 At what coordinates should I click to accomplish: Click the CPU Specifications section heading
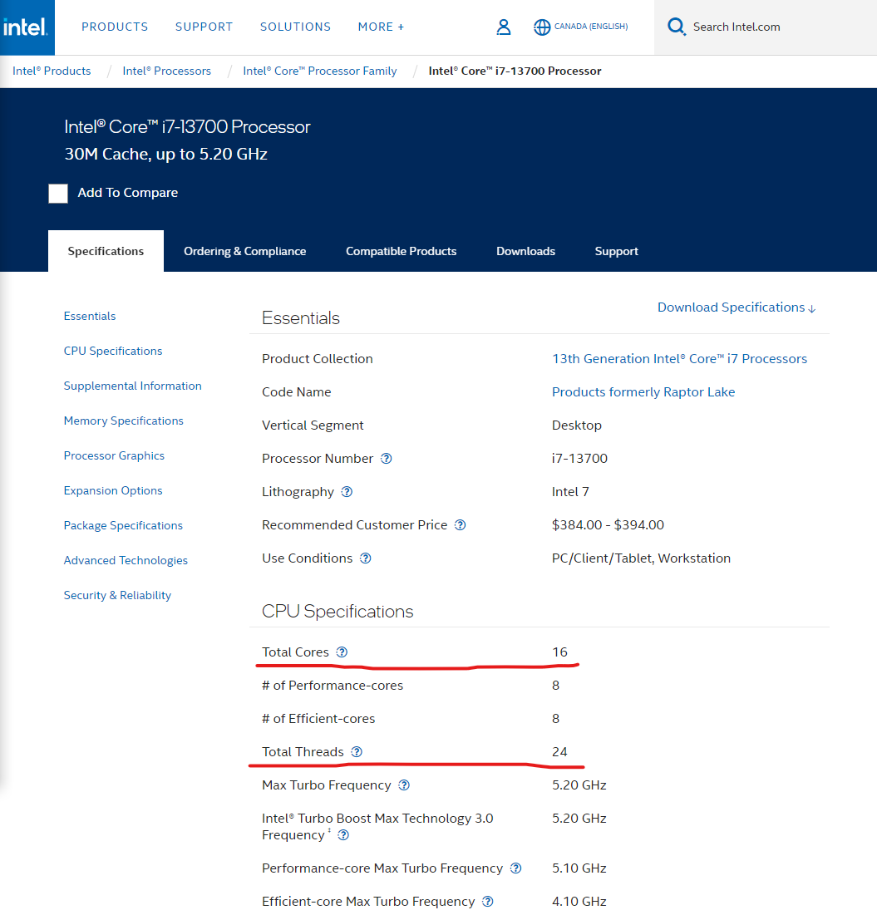click(337, 611)
